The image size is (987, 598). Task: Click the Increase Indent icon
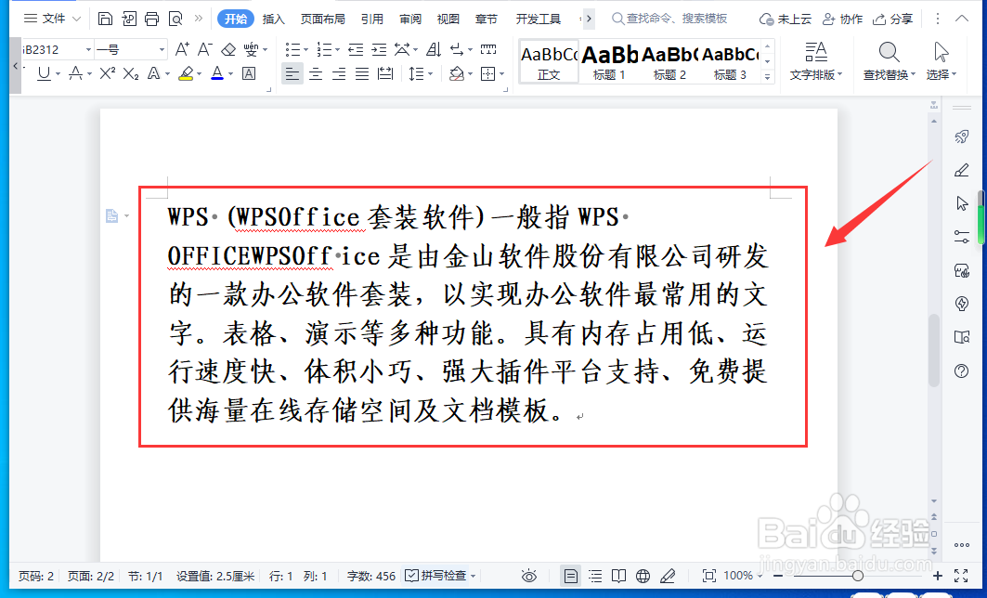tap(379, 49)
